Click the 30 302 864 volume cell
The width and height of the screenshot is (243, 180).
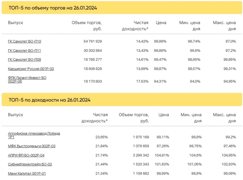pyautogui.click(x=93, y=51)
